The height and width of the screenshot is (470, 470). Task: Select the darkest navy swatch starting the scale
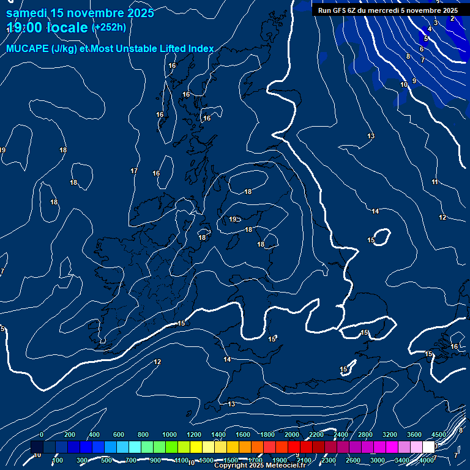(37, 447)
